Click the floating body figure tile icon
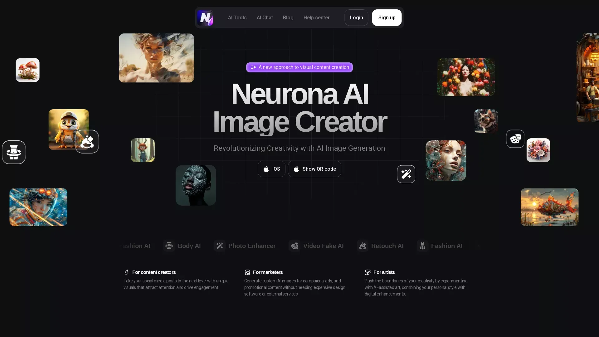 14,152
